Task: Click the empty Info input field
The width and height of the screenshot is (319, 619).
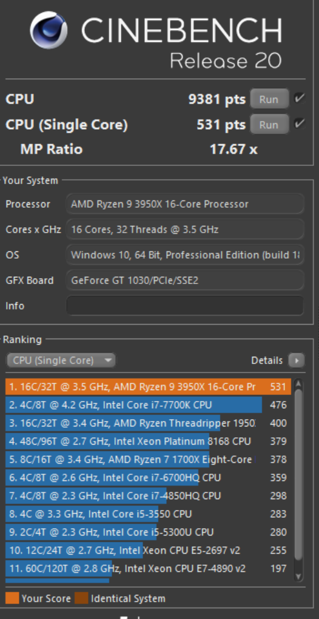Action: point(185,305)
